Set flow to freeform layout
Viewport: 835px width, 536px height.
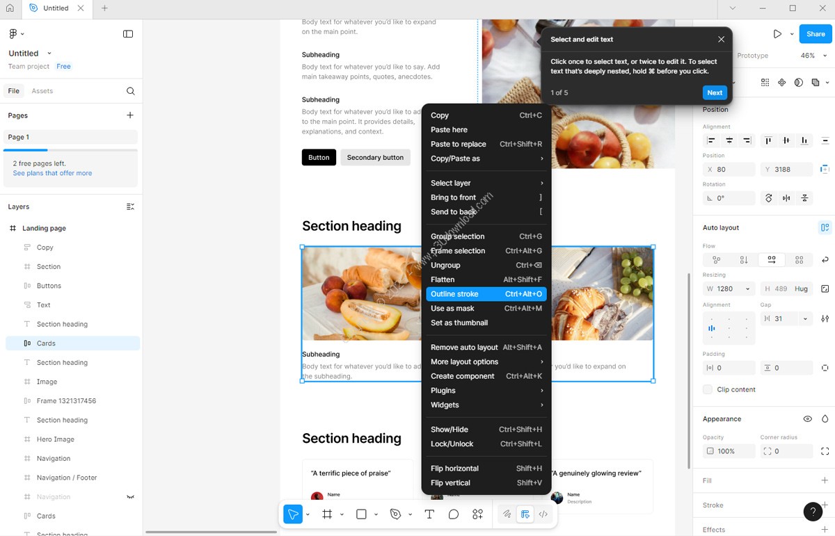click(716, 260)
